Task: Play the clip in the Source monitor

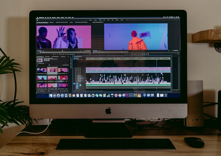Action: (x=64, y=54)
